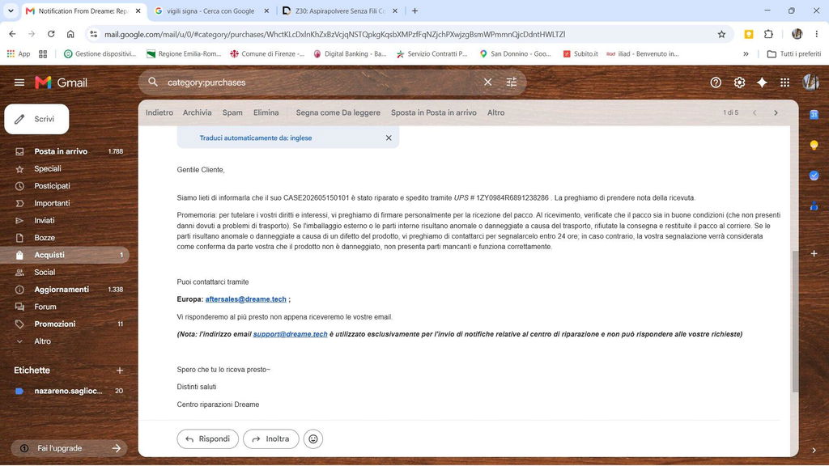Click the Gmail logo
This screenshot has width=829, height=466.
pos(61,83)
